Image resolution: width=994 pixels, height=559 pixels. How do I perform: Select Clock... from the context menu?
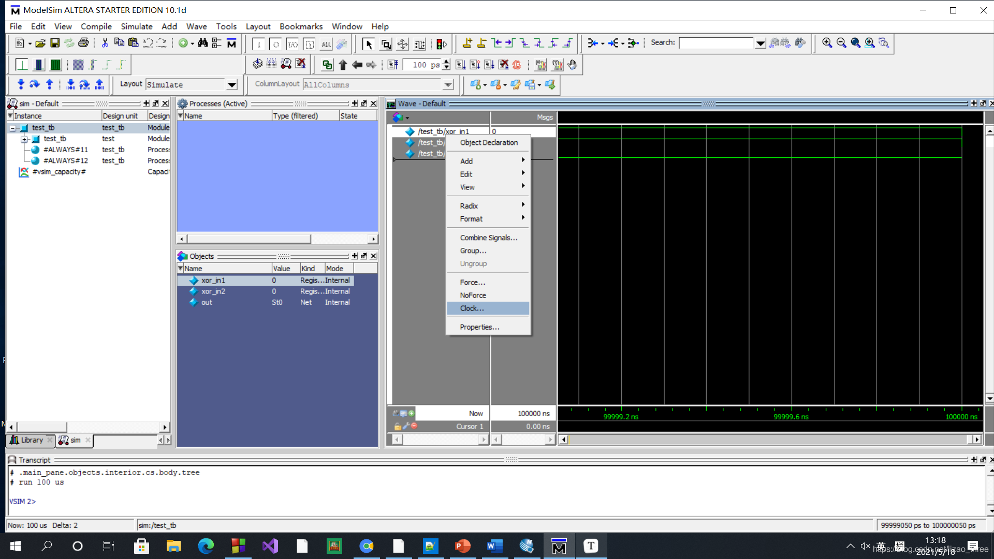point(471,308)
